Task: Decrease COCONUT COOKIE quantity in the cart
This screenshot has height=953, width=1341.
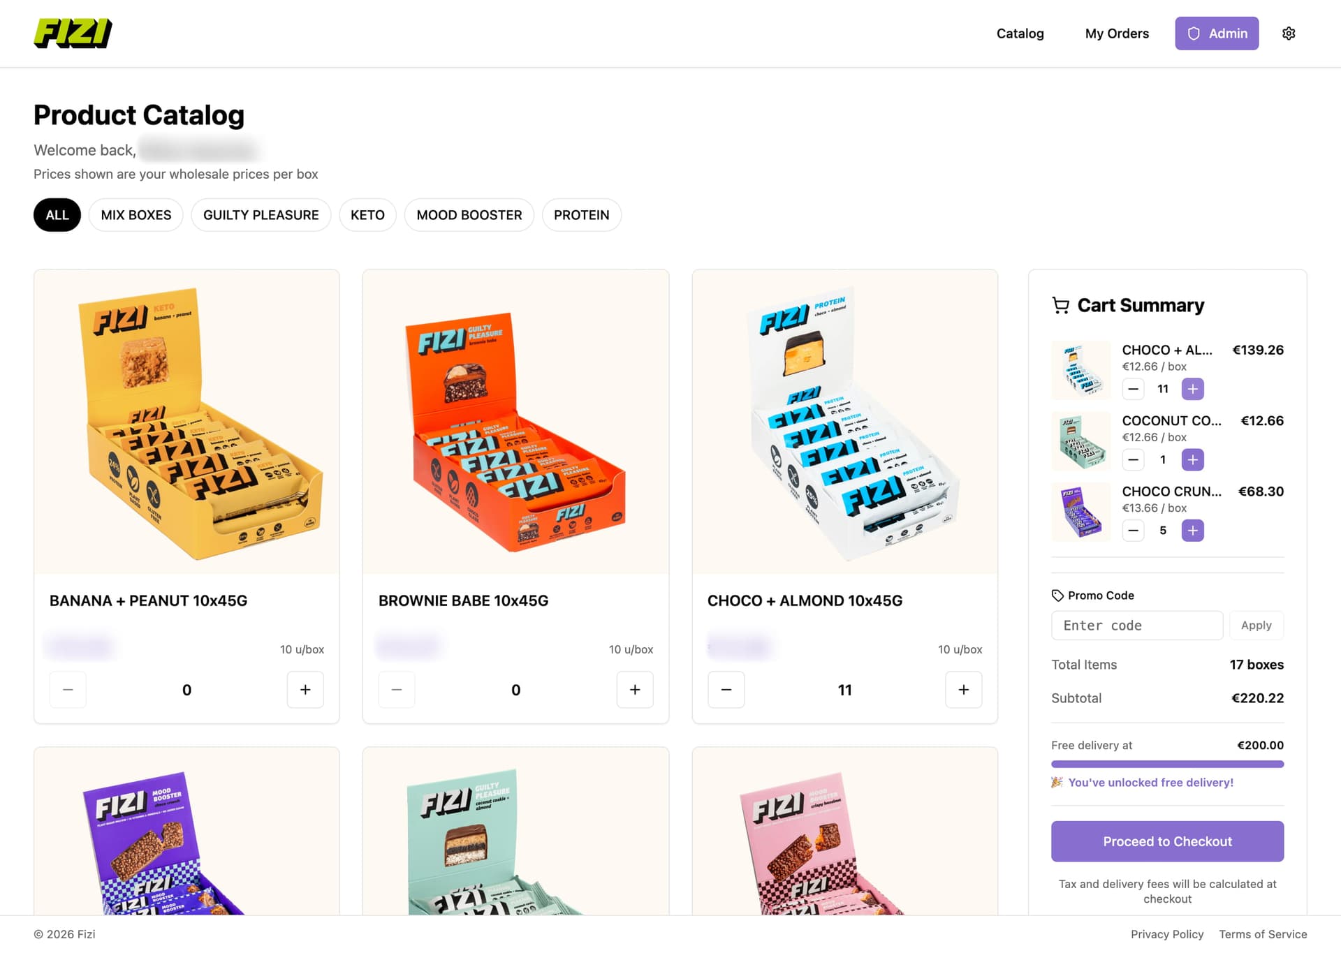Action: (1133, 459)
